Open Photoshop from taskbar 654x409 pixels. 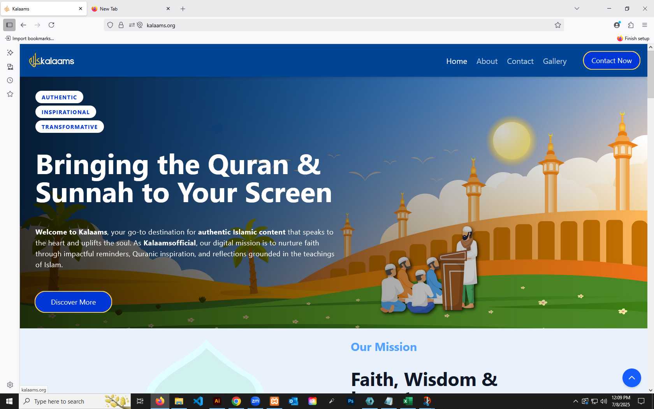(x=351, y=401)
